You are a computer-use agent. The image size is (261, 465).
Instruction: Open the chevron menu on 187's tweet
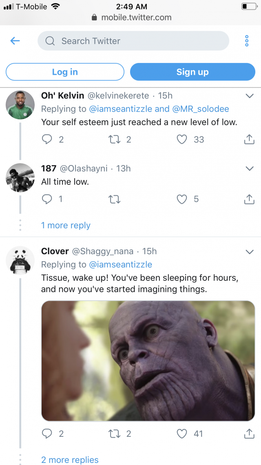click(249, 168)
